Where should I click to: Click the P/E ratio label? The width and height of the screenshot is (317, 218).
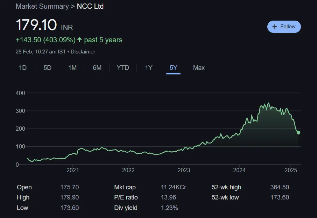click(126, 197)
